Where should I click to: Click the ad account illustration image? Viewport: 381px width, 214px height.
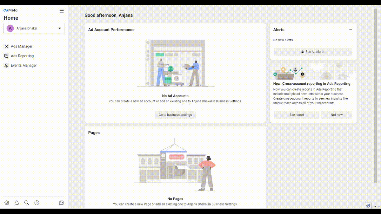(x=175, y=63)
